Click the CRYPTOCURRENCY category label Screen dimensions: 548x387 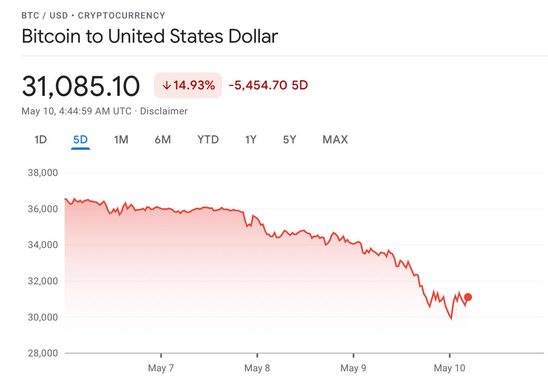coord(121,16)
